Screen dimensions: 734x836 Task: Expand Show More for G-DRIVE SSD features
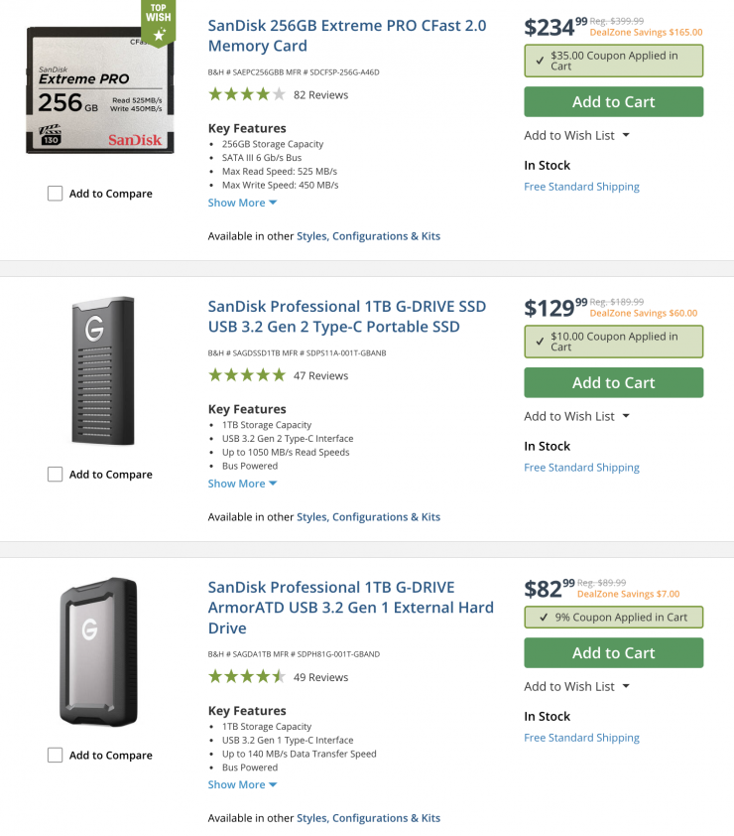coord(242,484)
